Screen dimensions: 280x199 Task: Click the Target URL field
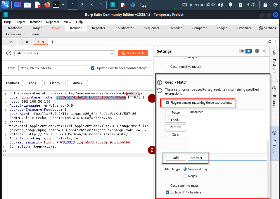click(x=53, y=68)
